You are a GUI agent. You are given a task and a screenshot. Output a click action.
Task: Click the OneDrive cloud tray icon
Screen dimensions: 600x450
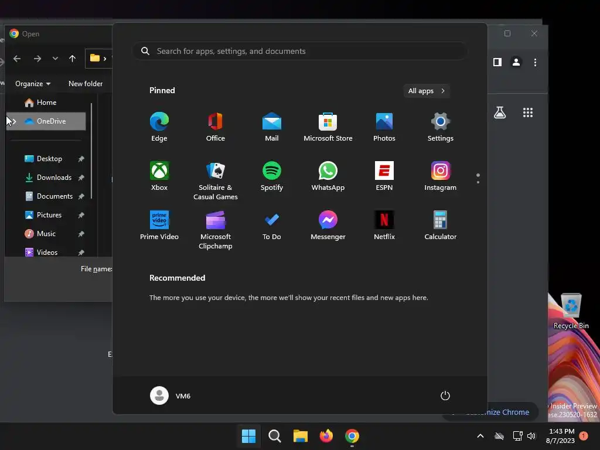coord(499,436)
